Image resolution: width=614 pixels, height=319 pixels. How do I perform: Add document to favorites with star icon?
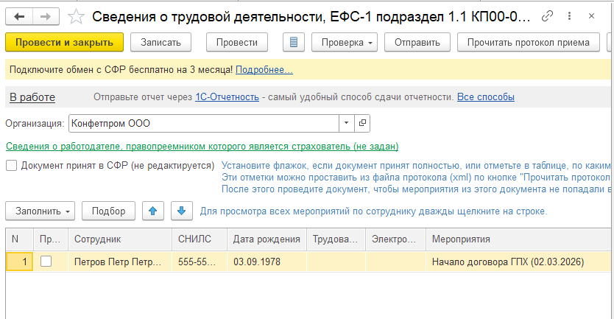click(x=76, y=16)
